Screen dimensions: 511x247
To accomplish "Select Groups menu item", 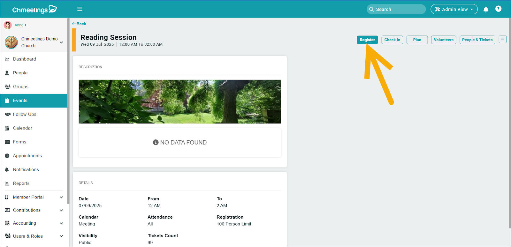I will (x=34, y=86).
